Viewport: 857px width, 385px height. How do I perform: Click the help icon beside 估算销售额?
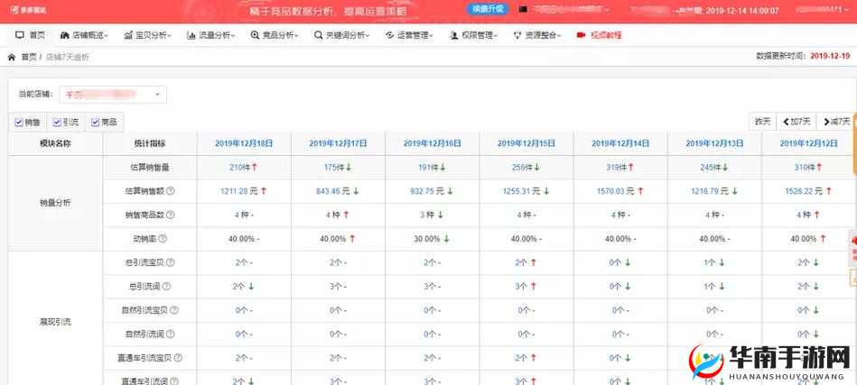(171, 191)
